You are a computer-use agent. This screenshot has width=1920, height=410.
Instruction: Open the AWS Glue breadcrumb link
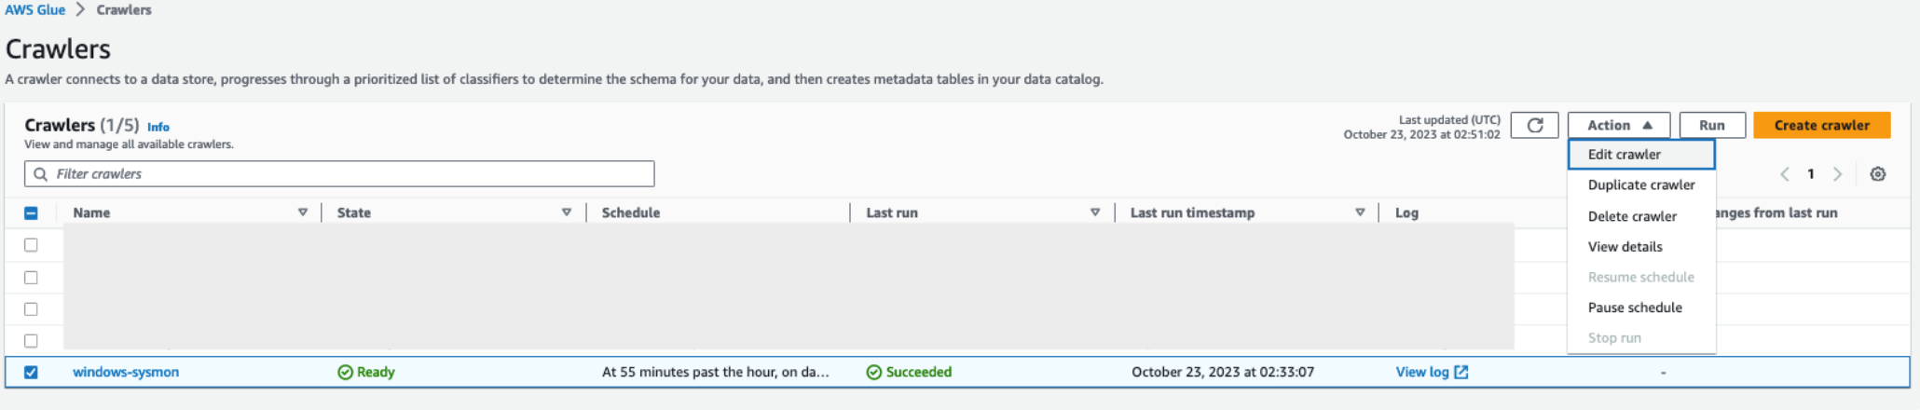pyautogui.click(x=35, y=9)
